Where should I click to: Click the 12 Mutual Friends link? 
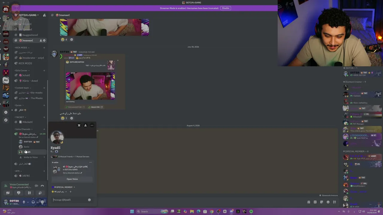point(65,156)
